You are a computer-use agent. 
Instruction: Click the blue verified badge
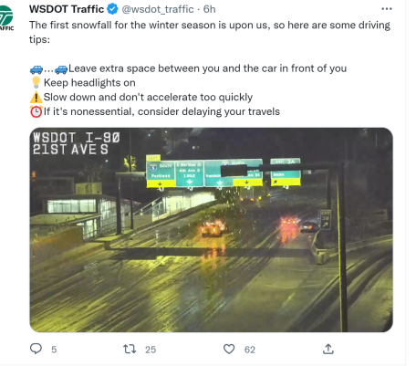click(x=112, y=9)
